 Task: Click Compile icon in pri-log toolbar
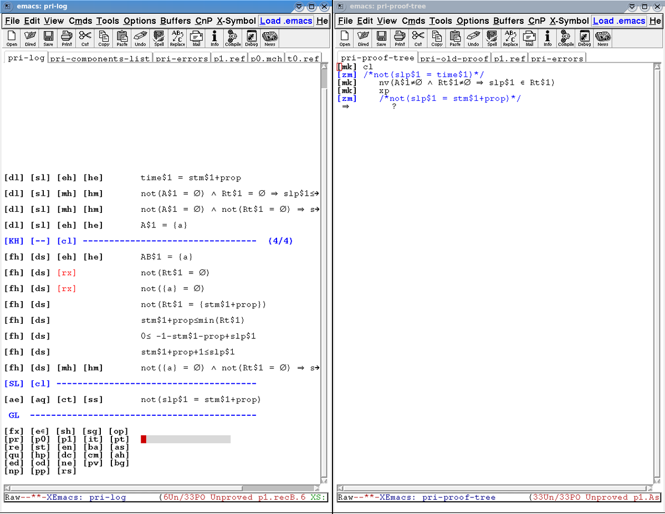click(233, 38)
